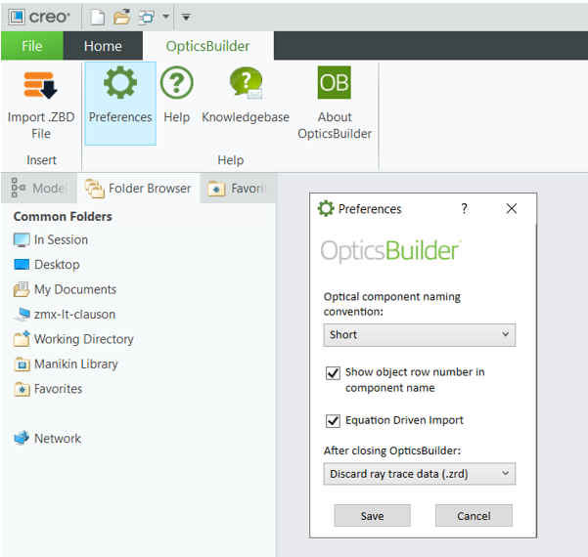Expand the windows dropdown arrow in toolbar
This screenshot has height=557, width=588.
pos(165,17)
